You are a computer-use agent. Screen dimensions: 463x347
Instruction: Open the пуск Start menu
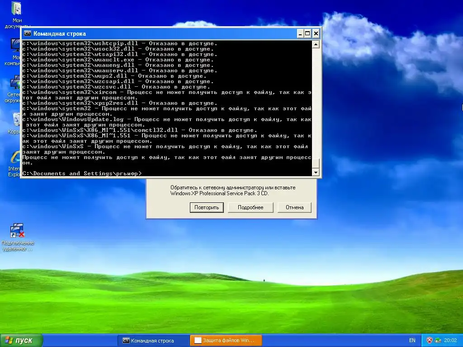21,341
